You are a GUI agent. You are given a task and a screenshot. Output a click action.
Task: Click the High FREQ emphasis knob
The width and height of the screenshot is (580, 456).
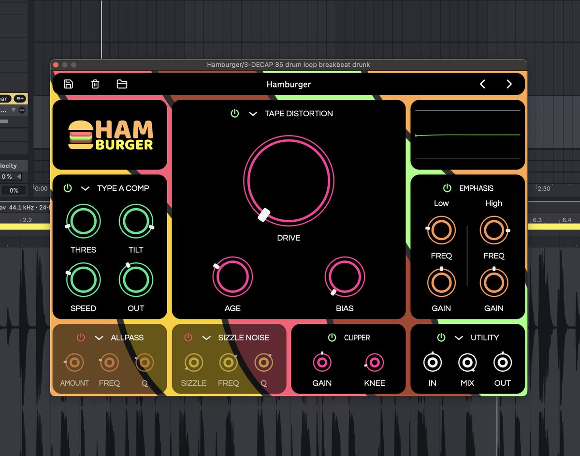[x=494, y=230]
